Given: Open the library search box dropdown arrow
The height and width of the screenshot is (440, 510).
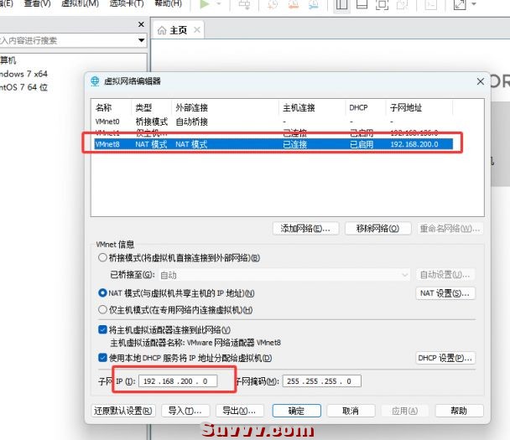Looking at the screenshot, I should click(141, 39).
